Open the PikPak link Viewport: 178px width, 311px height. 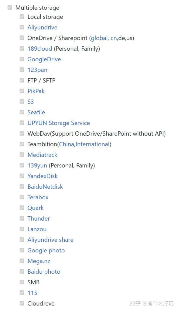point(36,91)
